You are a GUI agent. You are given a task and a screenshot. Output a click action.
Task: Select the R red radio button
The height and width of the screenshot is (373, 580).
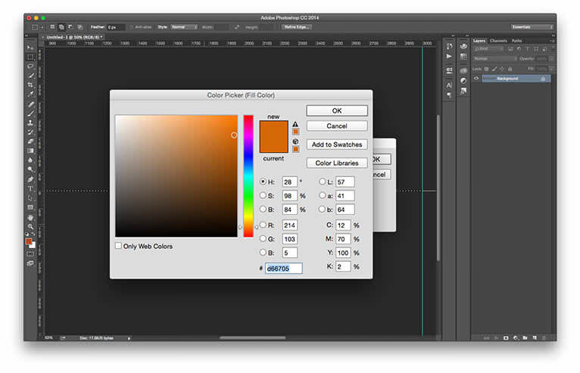tap(263, 225)
